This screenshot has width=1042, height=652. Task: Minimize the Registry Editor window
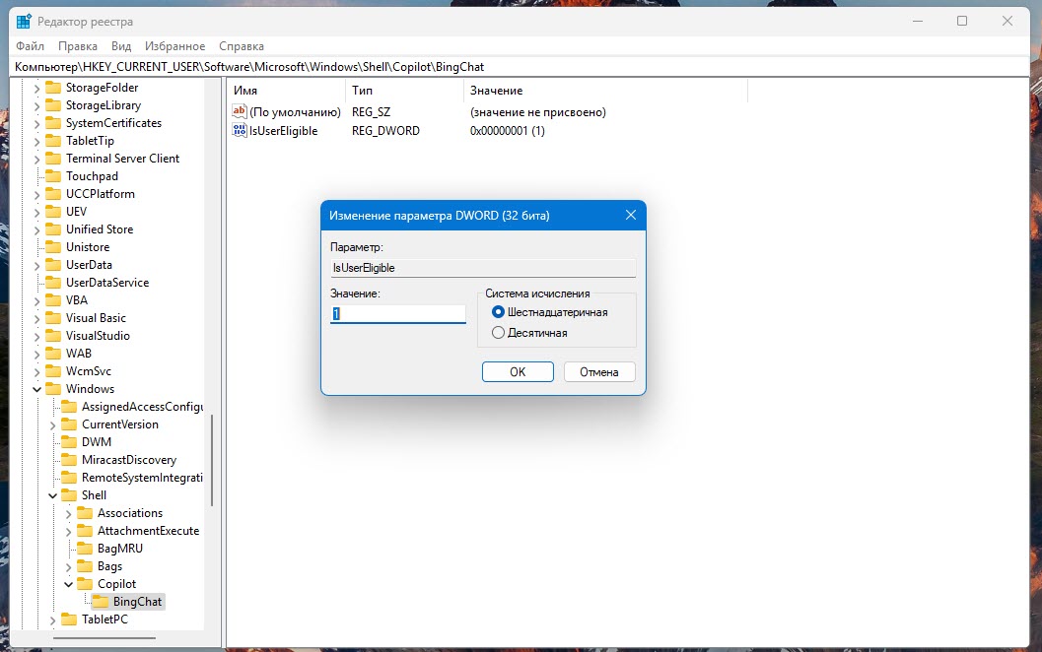pos(918,22)
